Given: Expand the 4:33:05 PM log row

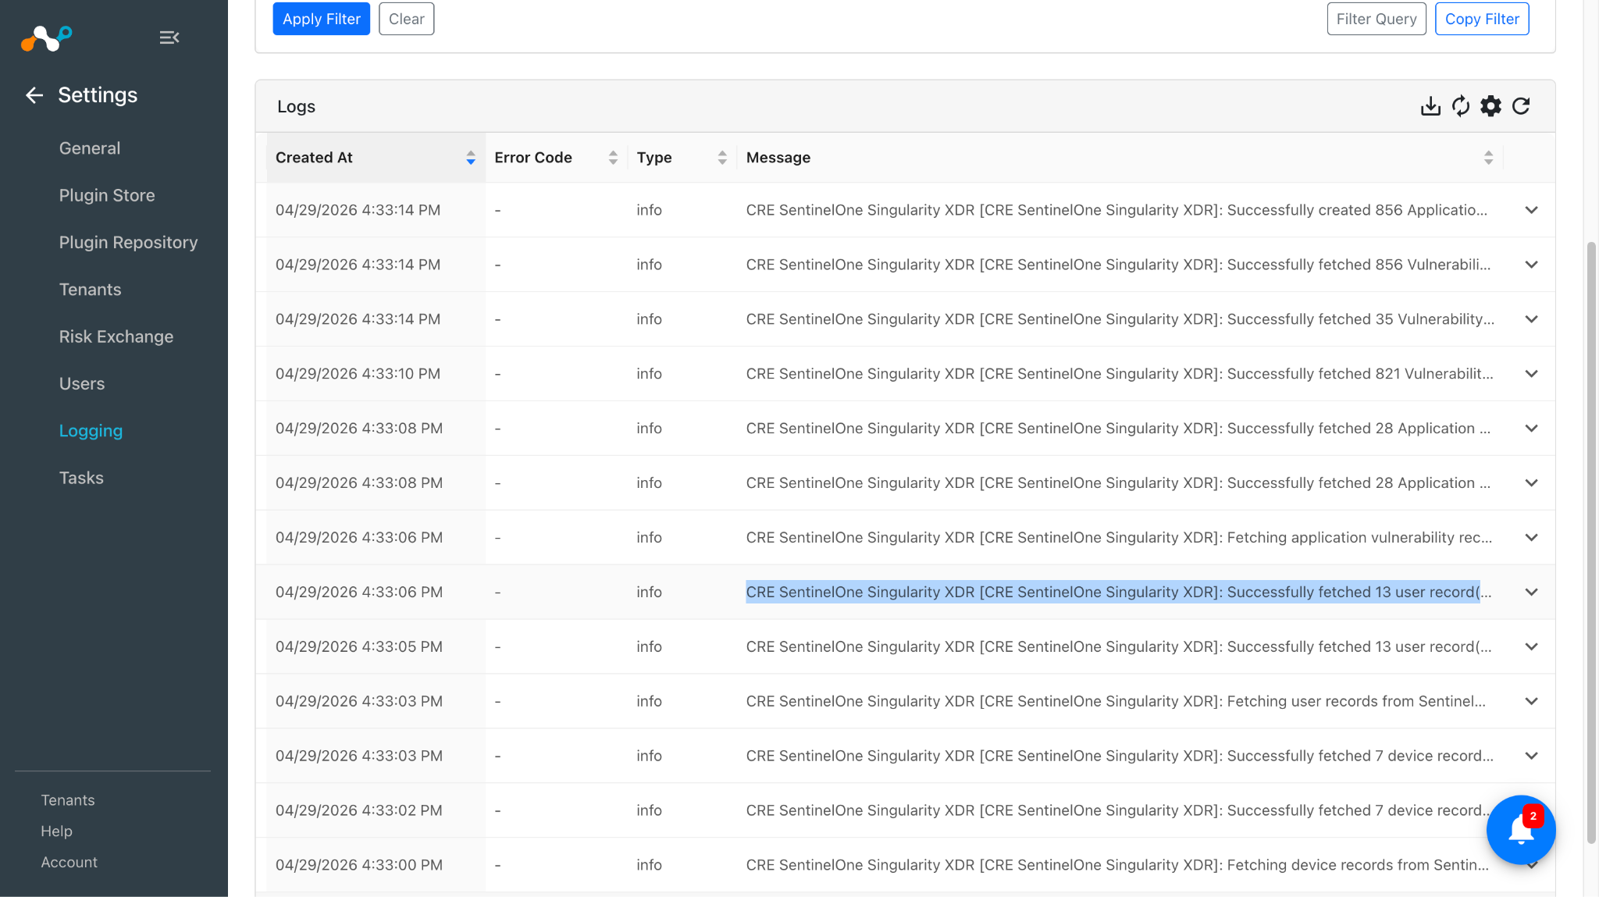Looking at the screenshot, I should [1532, 647].
